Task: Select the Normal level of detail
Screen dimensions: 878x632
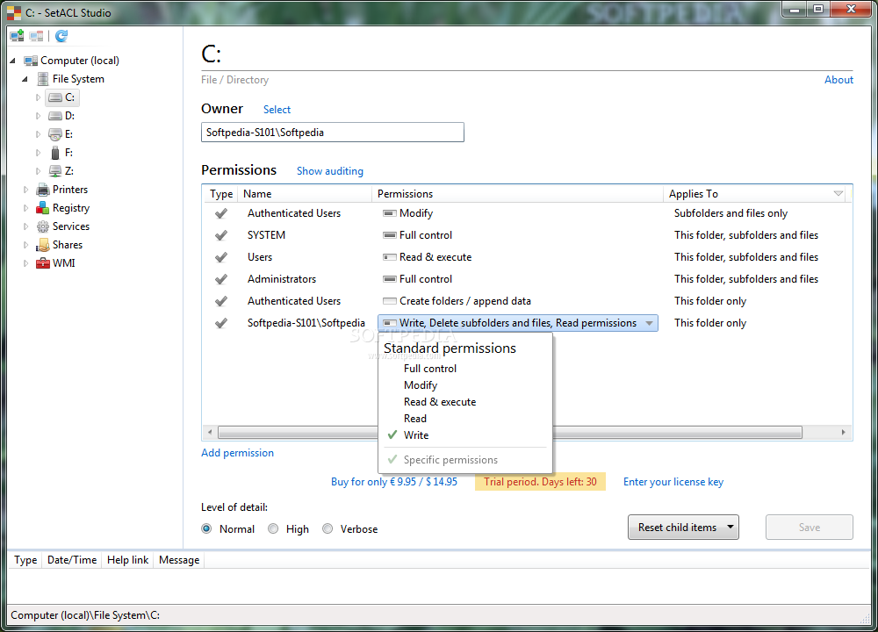Action: [x=206, y=529]
